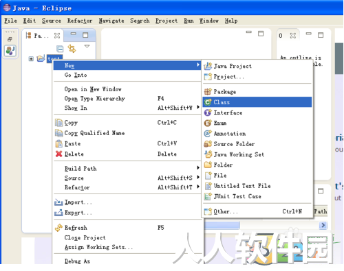
Task: Collapse All in Package Explorer toolbar
Action: [x=60, y=49]
